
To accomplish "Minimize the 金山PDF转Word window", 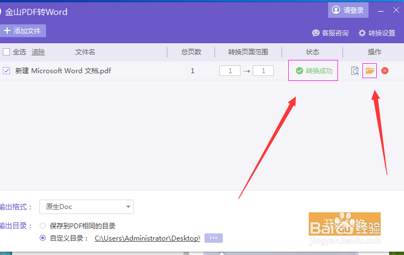I will (381, 11).
